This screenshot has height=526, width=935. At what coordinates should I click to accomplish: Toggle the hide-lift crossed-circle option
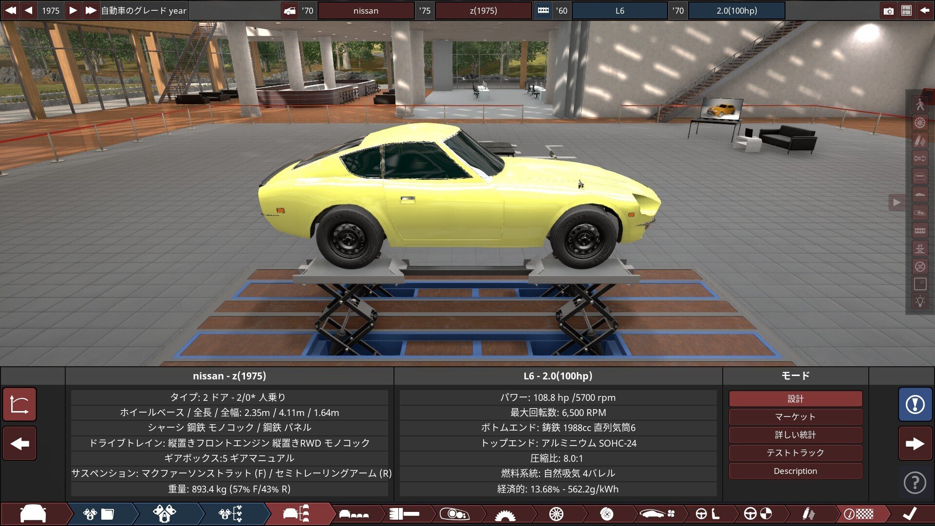point(920,266)
